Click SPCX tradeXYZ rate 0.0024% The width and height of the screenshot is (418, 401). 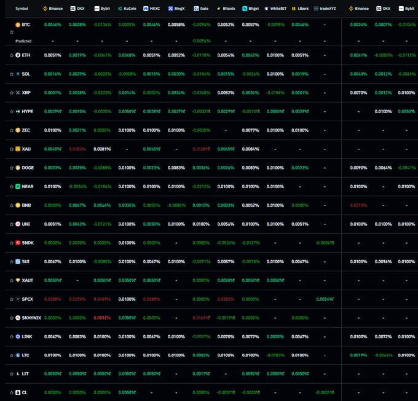click(x=325, y=299)
